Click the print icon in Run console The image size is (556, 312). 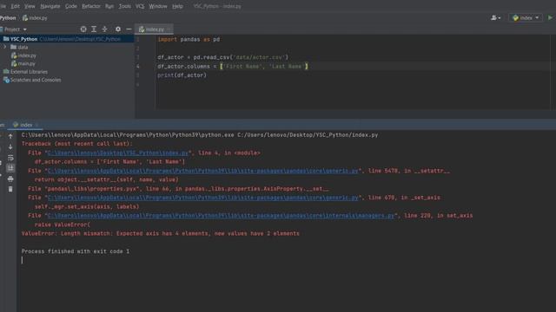click(x=10, y=179)
